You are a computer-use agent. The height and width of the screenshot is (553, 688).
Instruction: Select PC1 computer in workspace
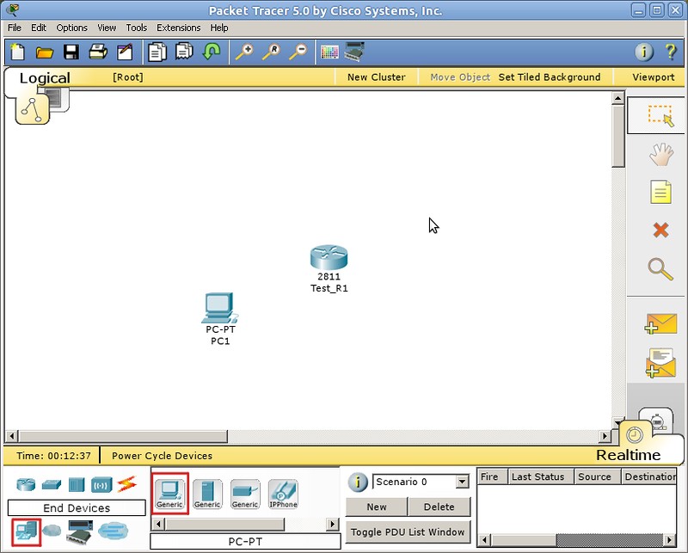(220, 308)
